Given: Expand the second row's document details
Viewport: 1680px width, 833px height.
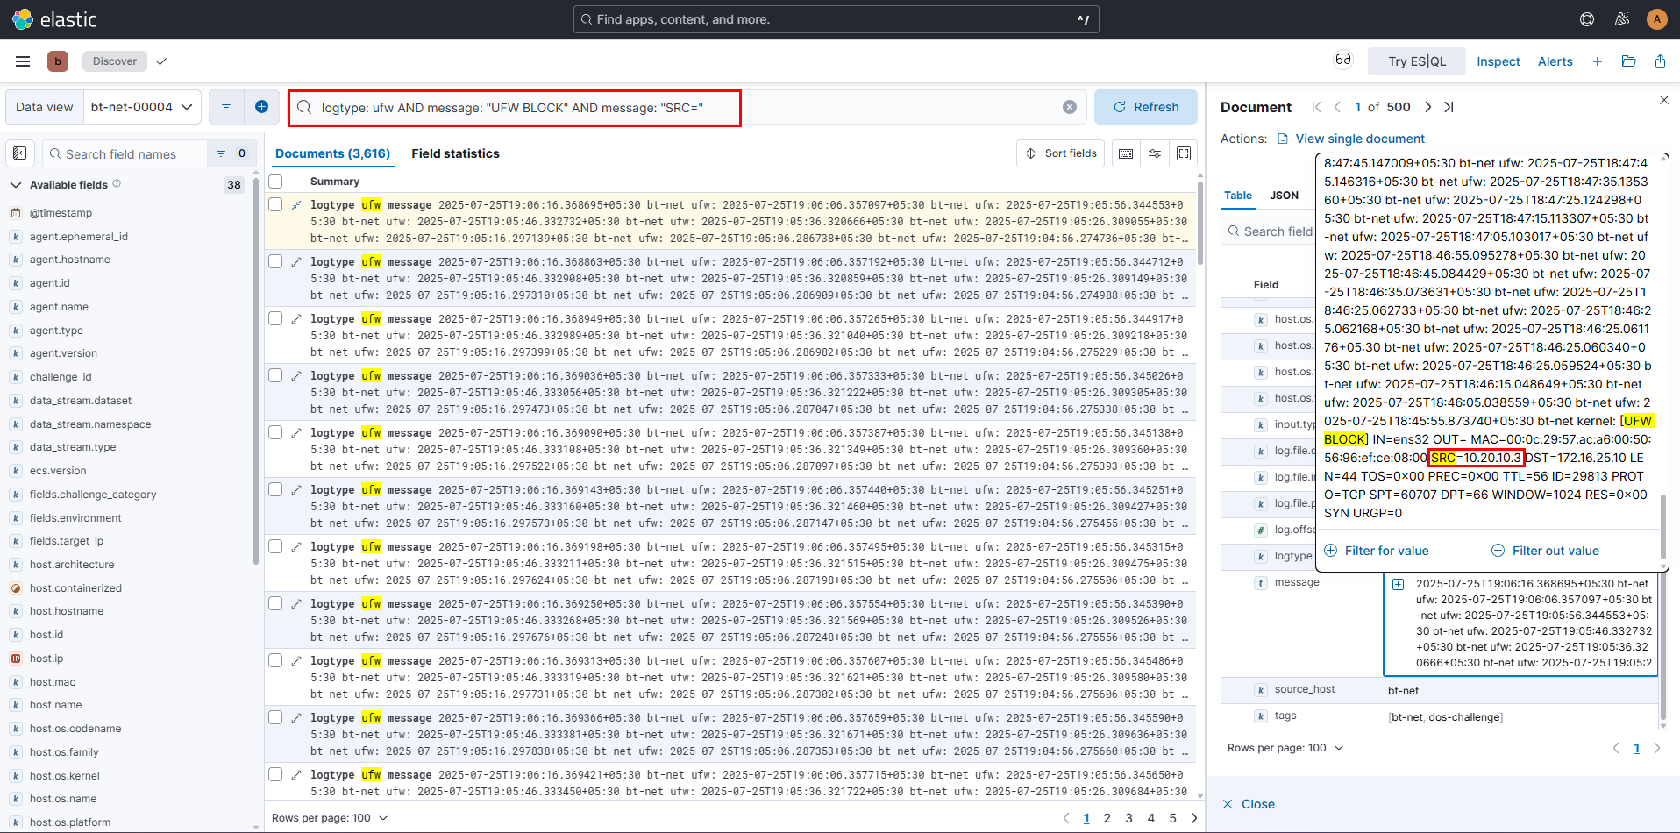Looking at the screenshot, I should tap(296, 261).
